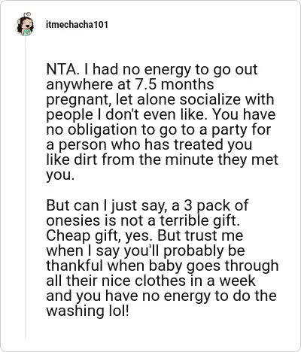Click the Snoo antenna above the avatar
This screenshot has height=352, width=301.
click(x=27, y=14)
